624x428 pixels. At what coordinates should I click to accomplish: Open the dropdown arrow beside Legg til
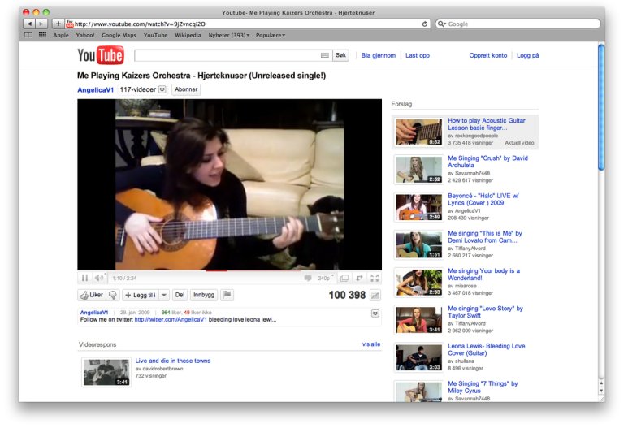point(164,295)
